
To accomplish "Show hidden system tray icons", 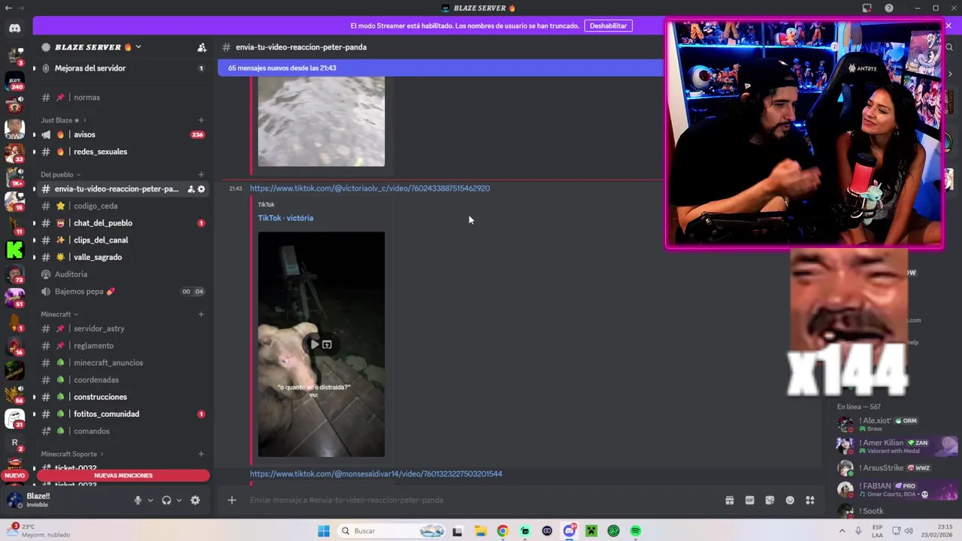I will (842, 531).
